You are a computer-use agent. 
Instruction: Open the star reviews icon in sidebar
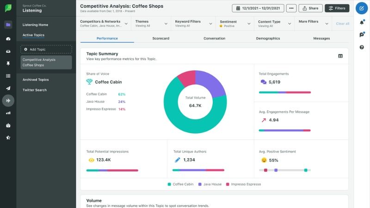point(8,137)
